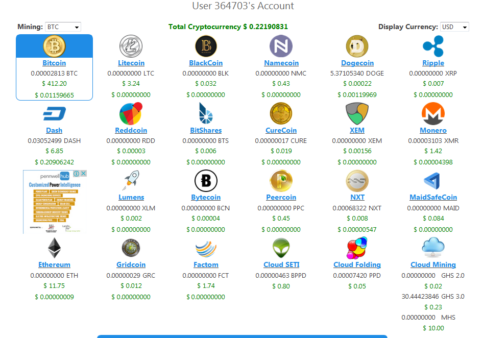Click the Gridcoin coin icon
The height and width of the screenshot is (338, 483).
pyautogui.click(x=131, y=248)
